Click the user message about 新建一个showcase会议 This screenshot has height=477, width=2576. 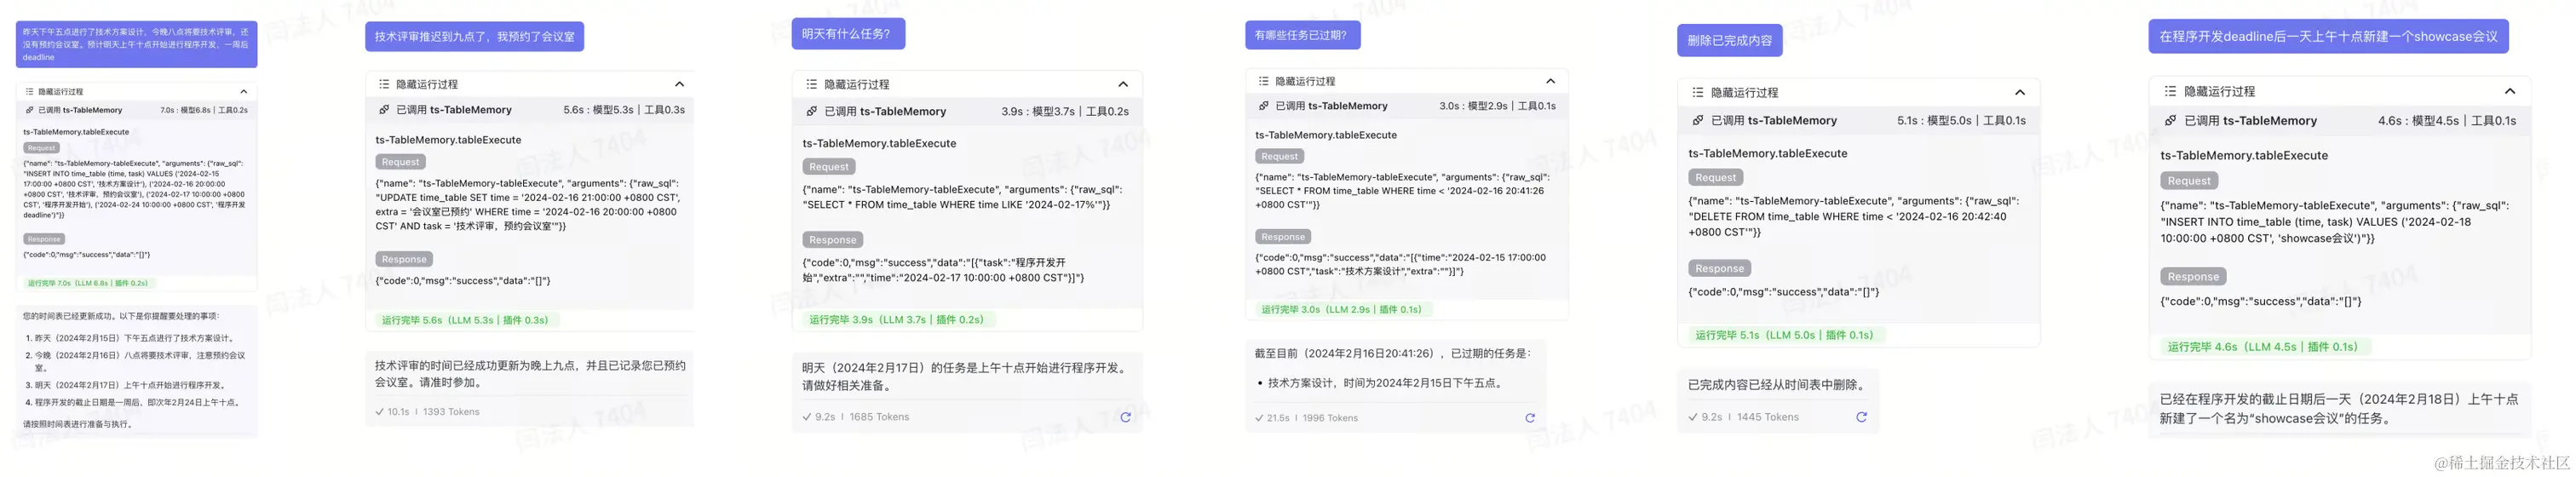[2328, 36]
